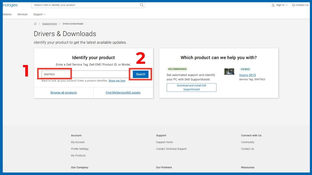
Task: Visit Contact Technical Support footer link
Action: click(x=171, y=149)
